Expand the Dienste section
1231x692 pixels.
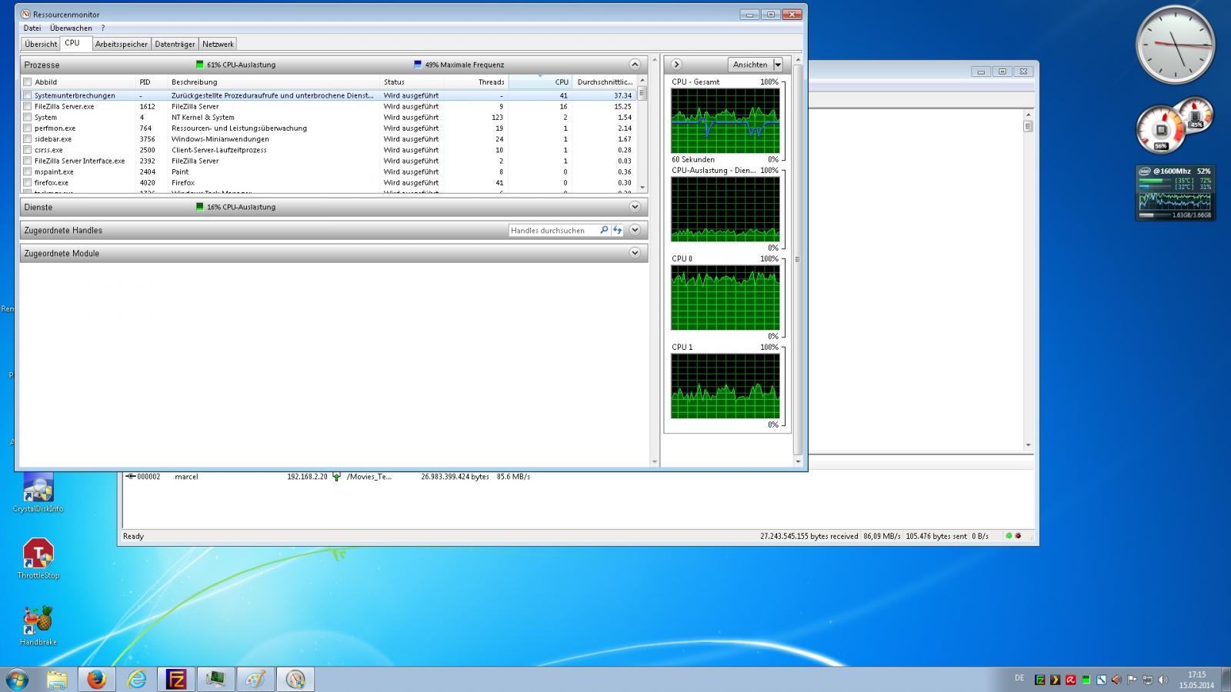click(635, 207)
